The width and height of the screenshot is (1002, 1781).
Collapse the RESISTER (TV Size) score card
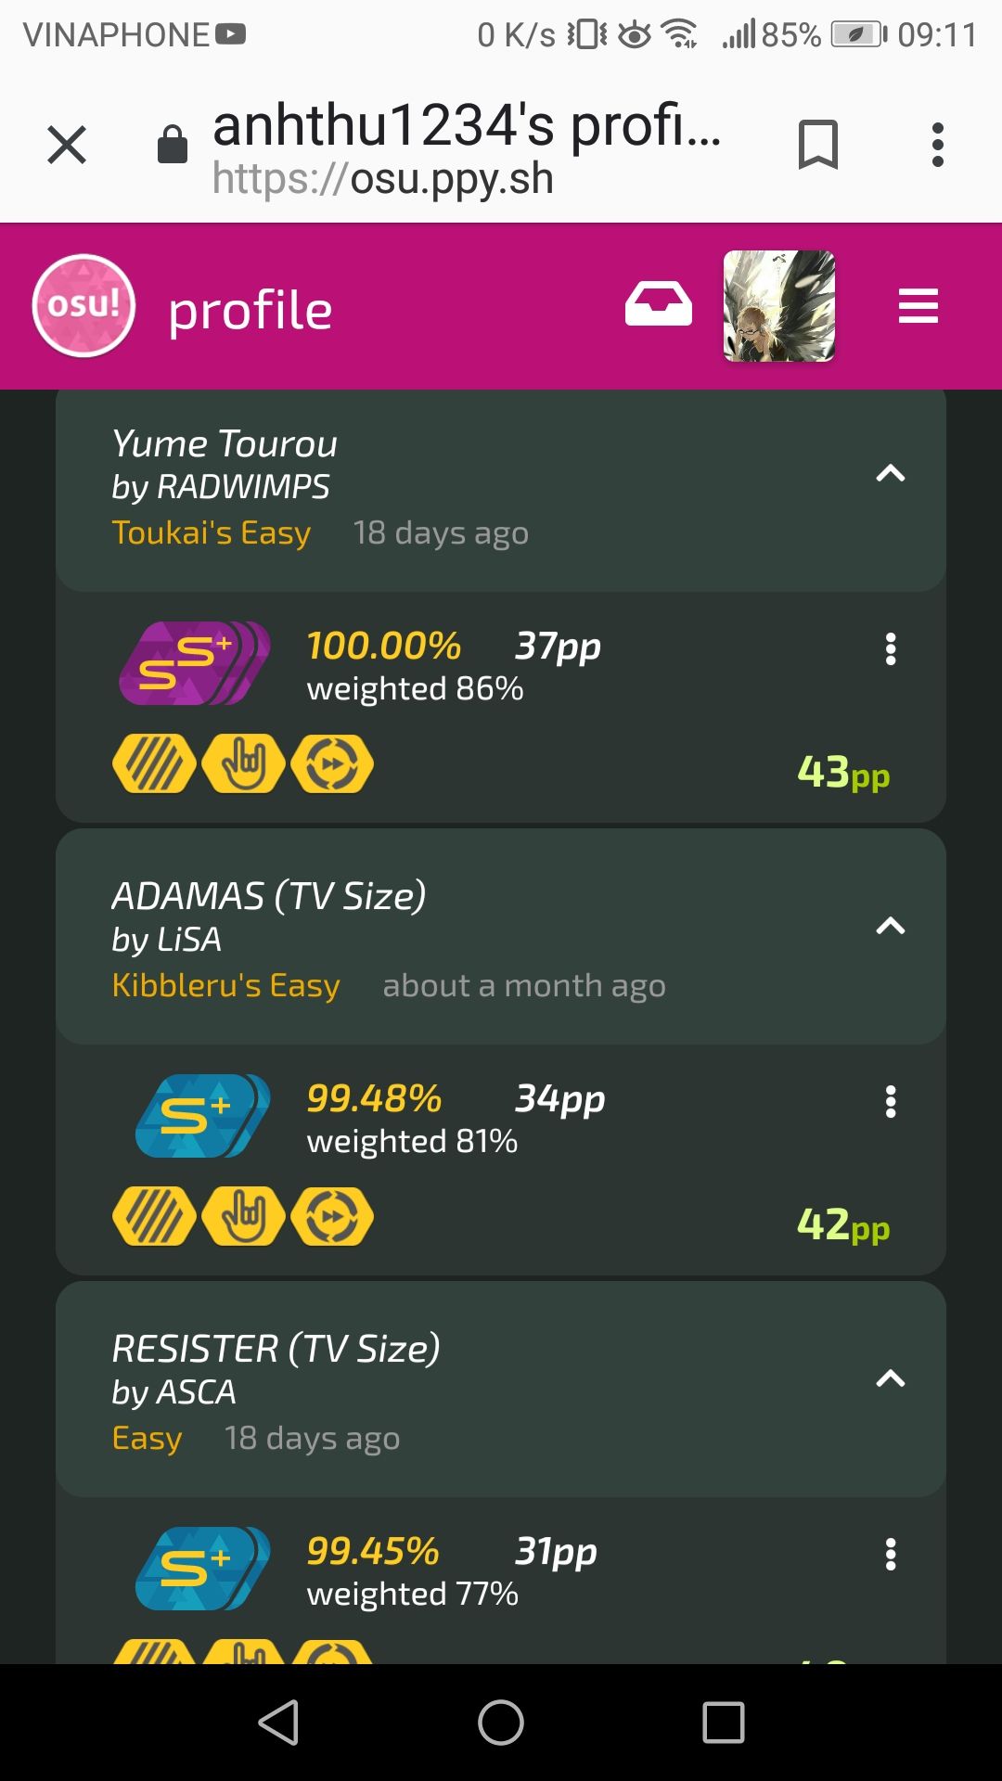point(890,1378)
